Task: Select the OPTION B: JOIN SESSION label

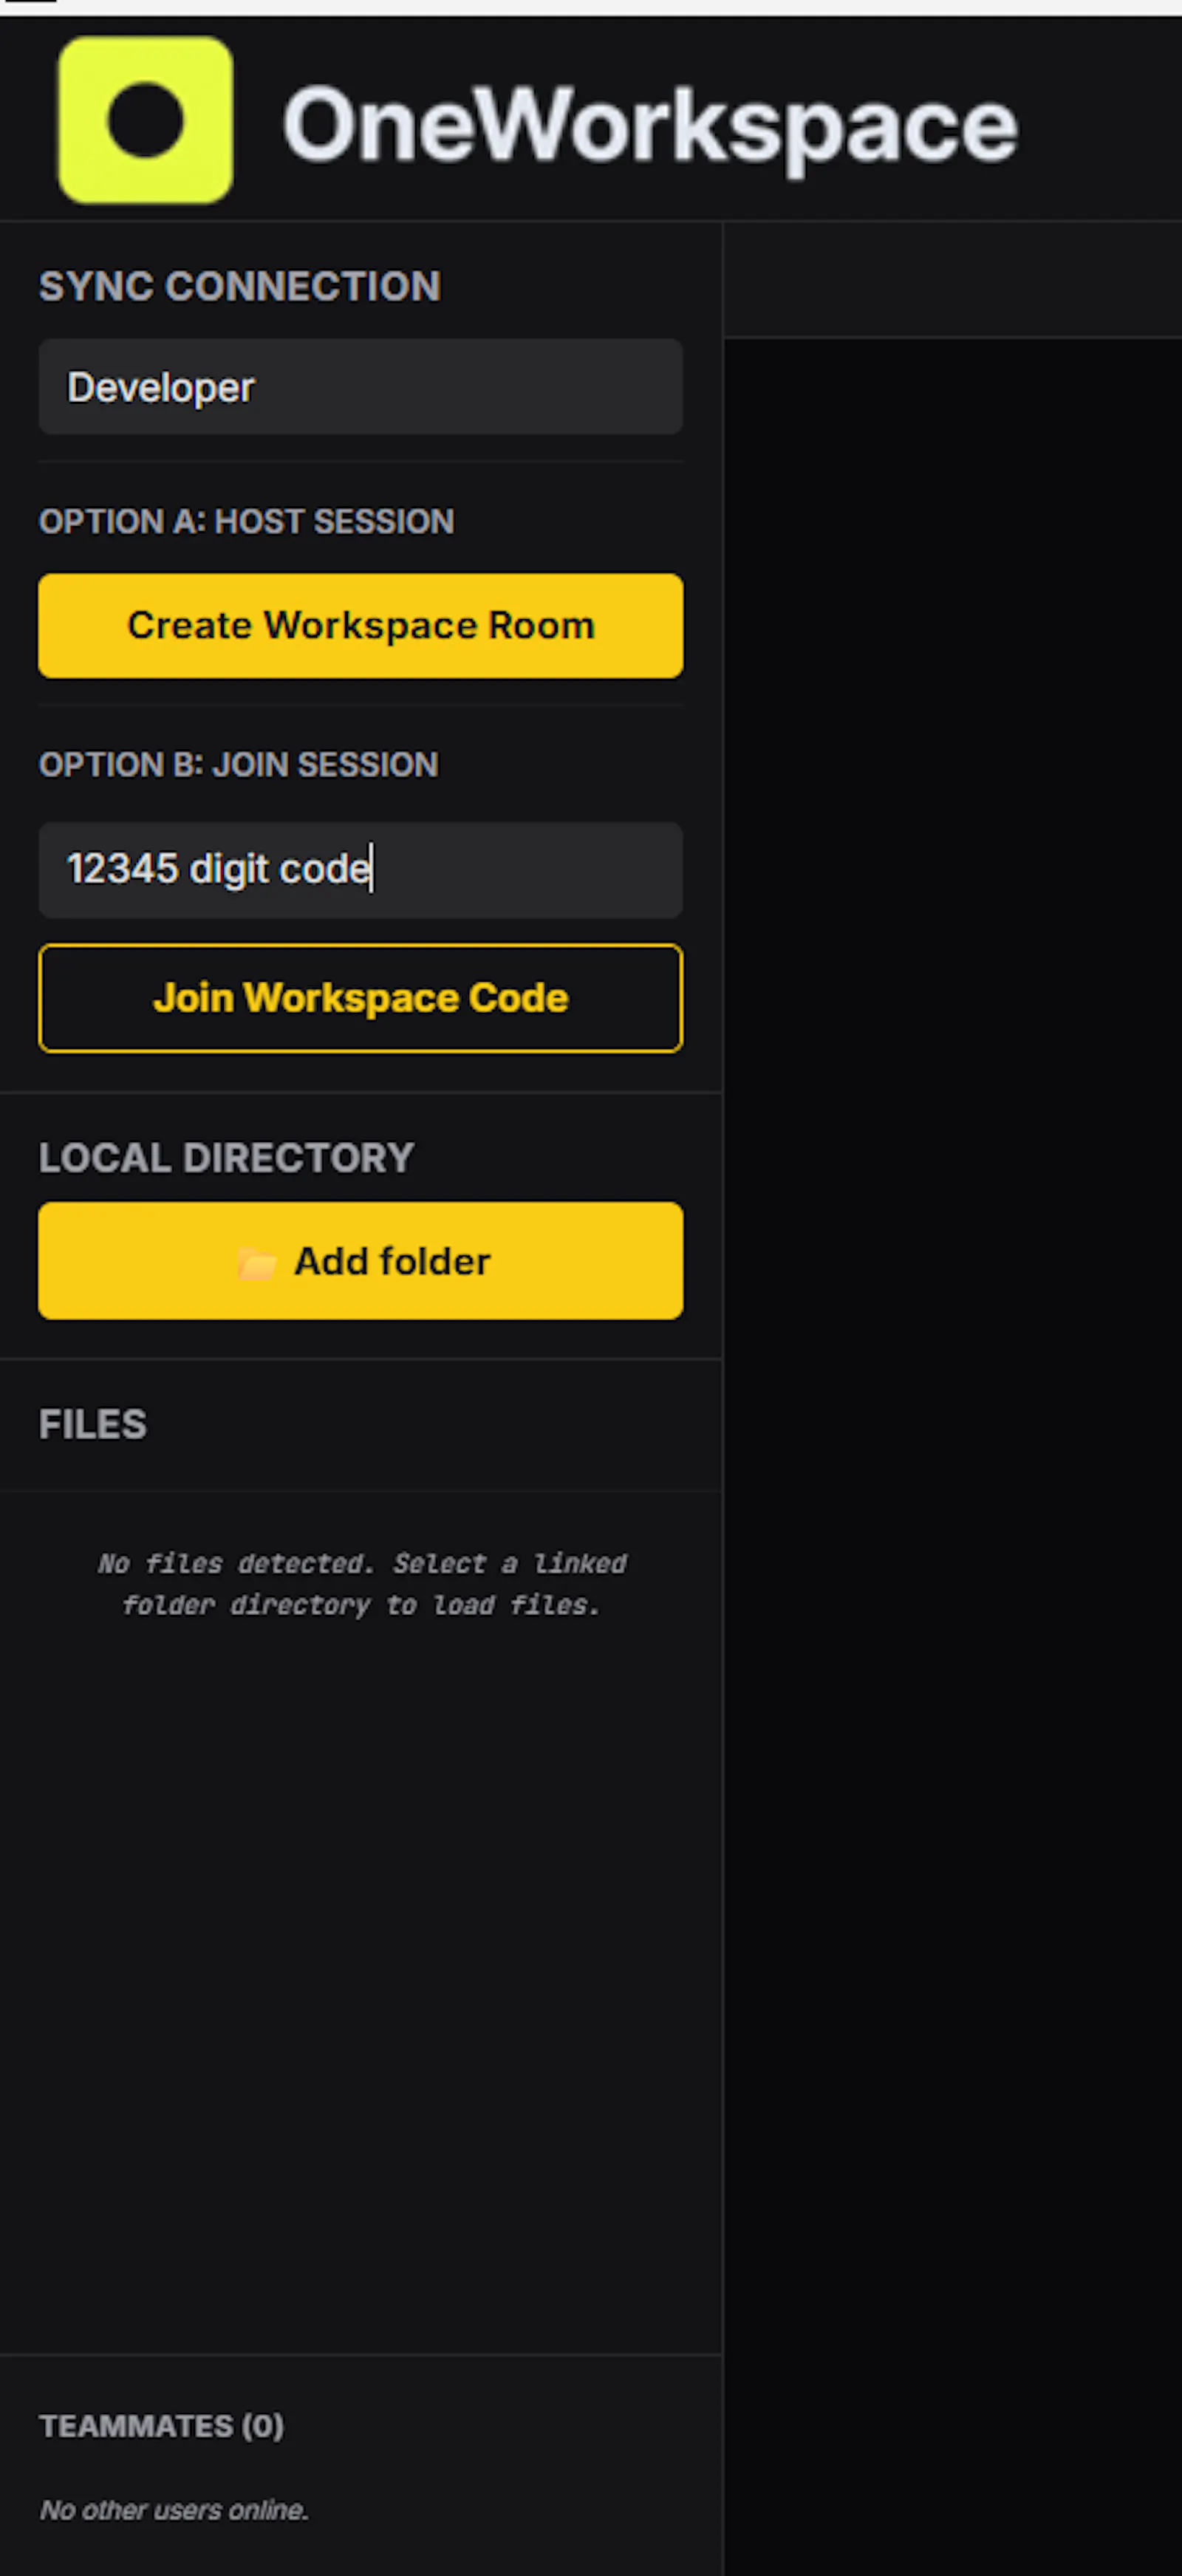Action: coord(239,765)
